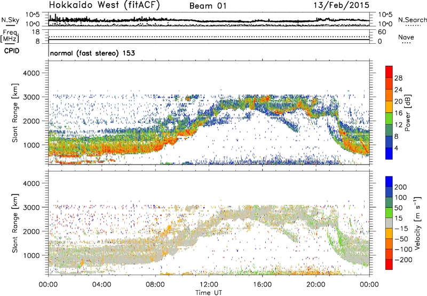Click the '08:00' time tick label
Image resolution: width=427 pixels, height=296 pixels.
coord(155,285)
